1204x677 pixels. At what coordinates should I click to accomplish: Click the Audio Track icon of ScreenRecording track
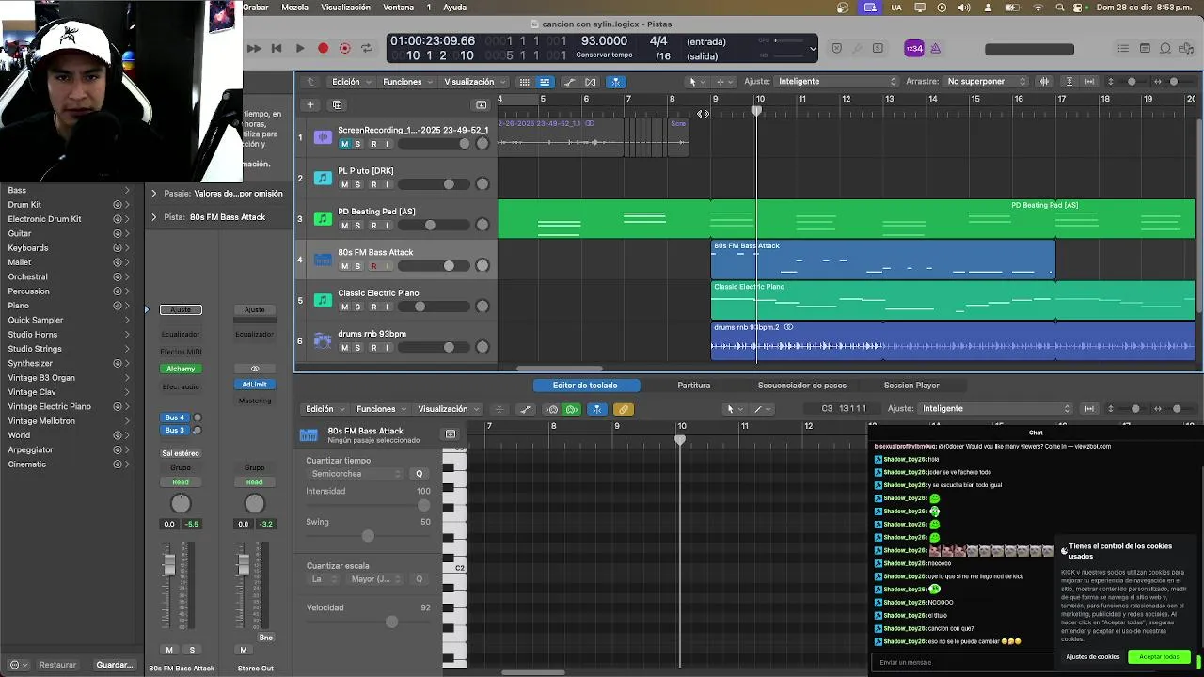(323, 137)
